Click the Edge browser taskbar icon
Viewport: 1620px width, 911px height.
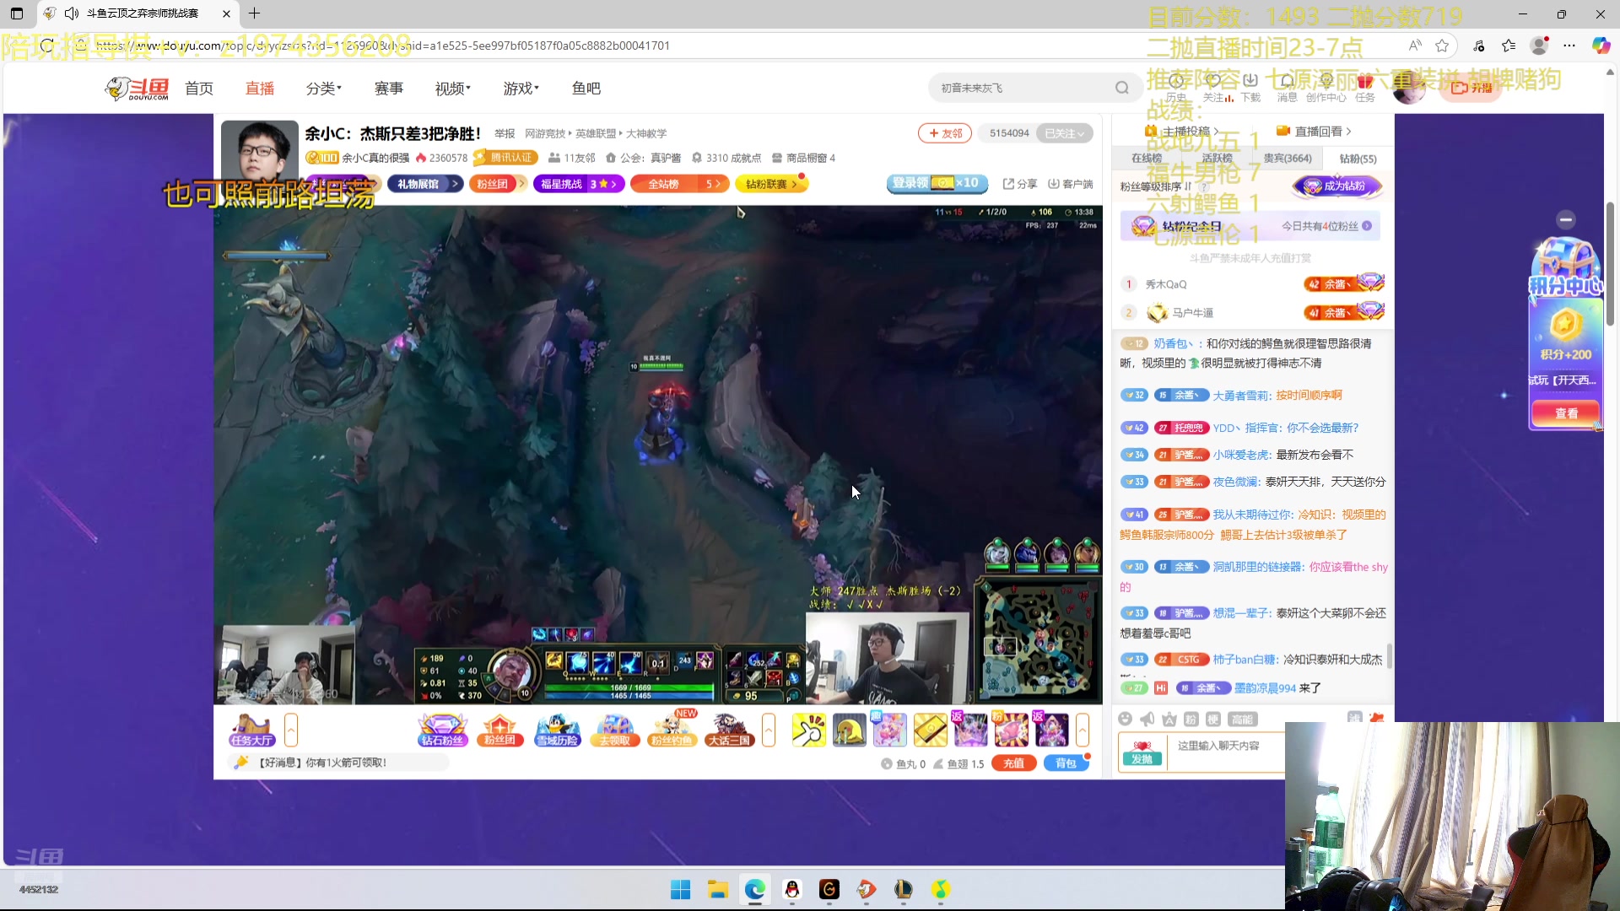click(754, 889)
